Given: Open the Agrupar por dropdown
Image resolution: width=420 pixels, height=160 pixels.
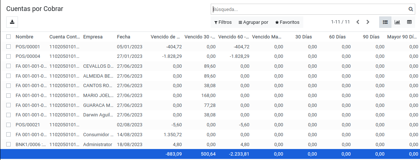Looking at the screenshot, I should 253,22.
